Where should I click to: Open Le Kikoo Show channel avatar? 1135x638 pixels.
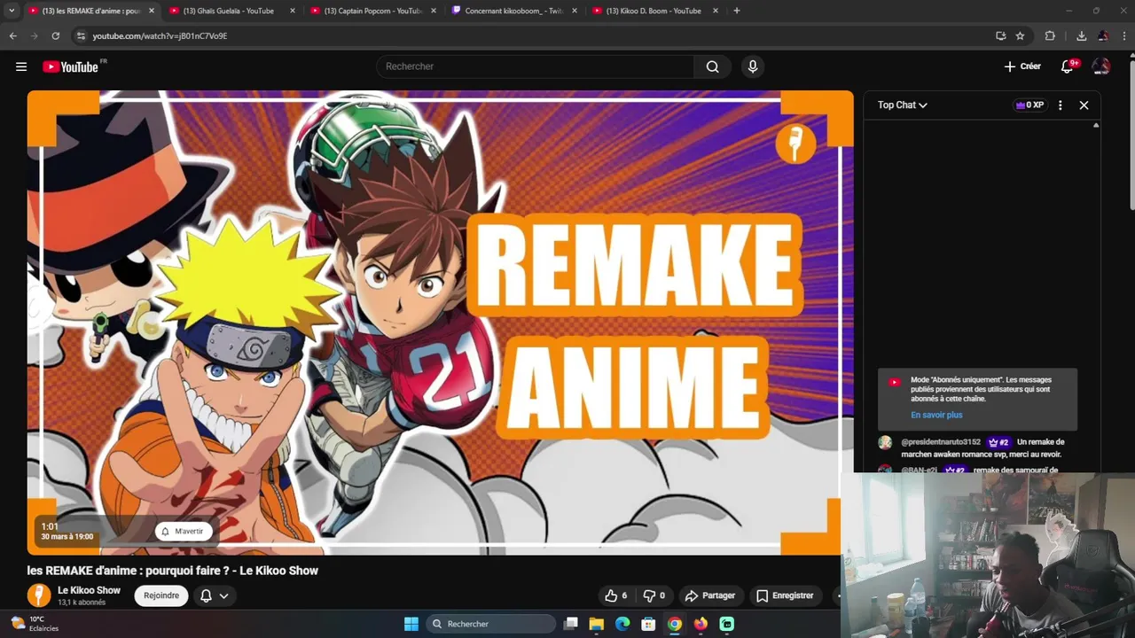point(39,595)
